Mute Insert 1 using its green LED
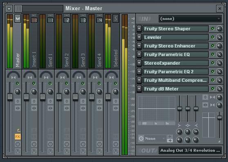Screen dimensions: 228x162 (34, 83)
